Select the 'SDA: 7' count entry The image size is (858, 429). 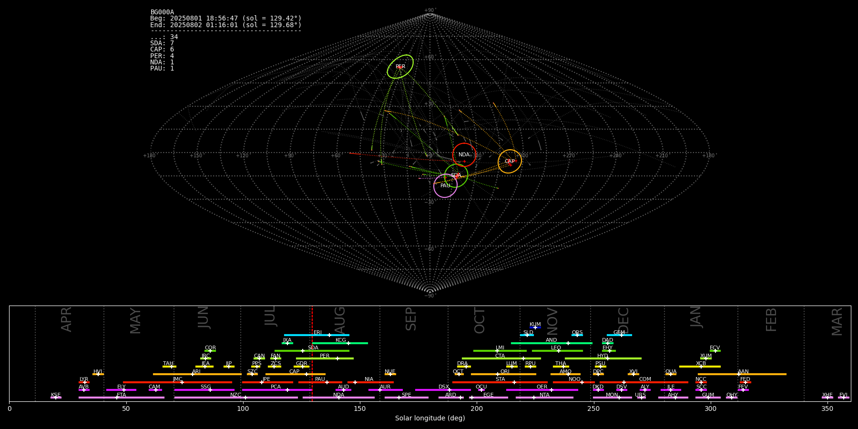coord(162,43)
